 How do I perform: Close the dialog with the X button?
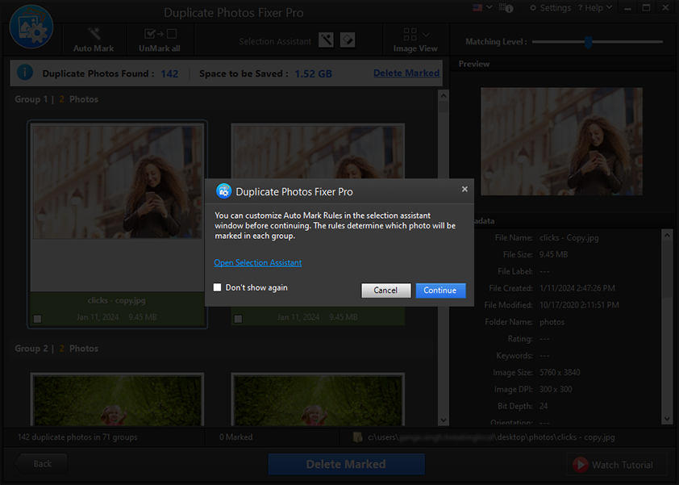[464, 189]
